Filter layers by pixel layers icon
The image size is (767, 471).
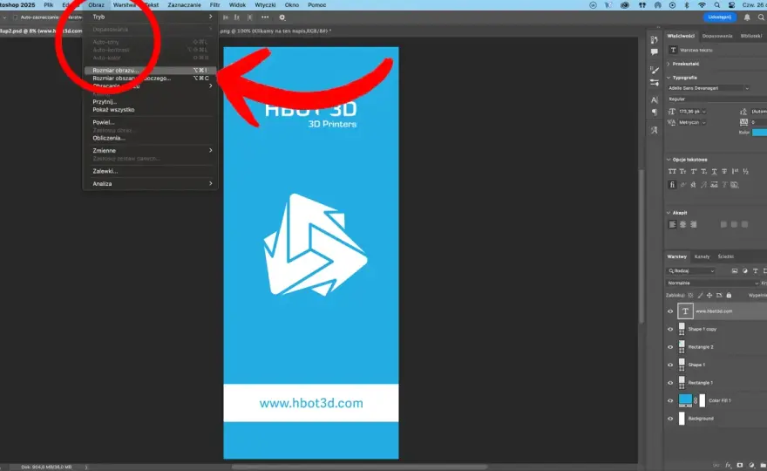click(734, 270)
